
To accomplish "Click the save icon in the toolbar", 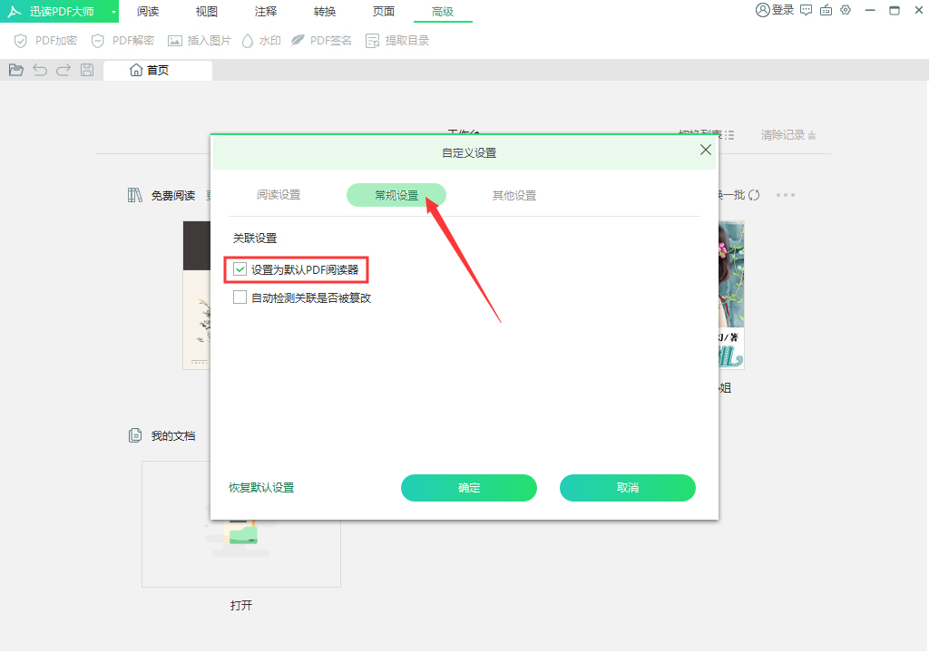I will [x=86, y=69].
